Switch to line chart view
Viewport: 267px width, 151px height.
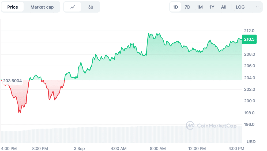pos(72,7)
